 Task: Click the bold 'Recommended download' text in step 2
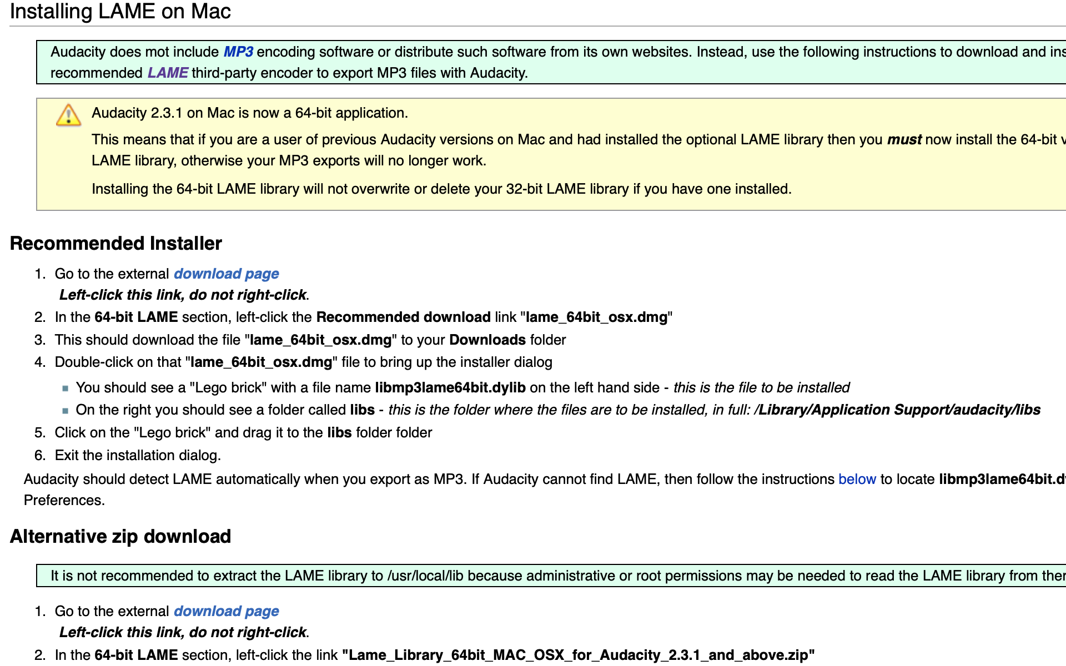click(x=404, y=317)
